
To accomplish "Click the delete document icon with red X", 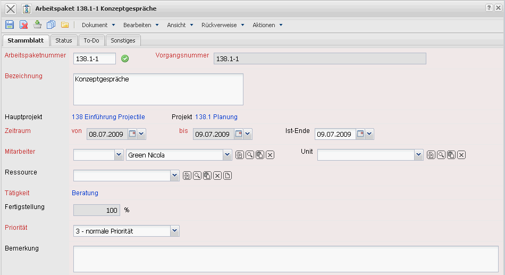I will [23, 24].
